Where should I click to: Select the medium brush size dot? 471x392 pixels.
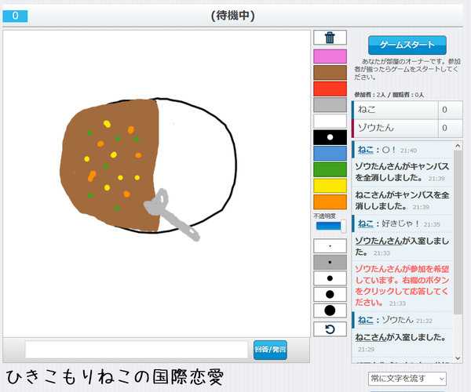[330, 278]
